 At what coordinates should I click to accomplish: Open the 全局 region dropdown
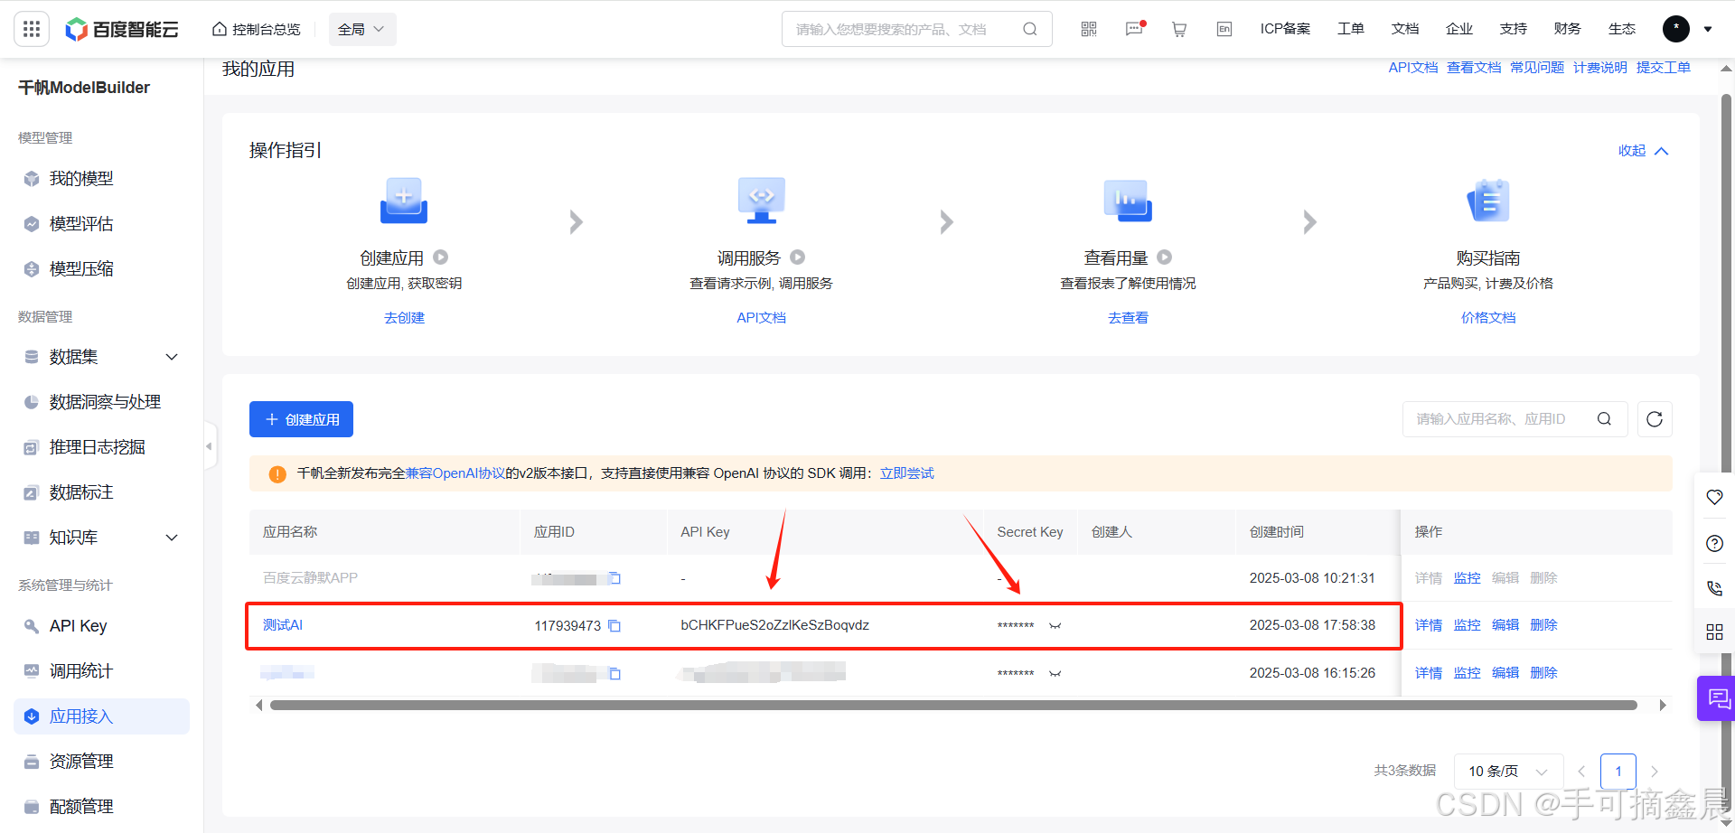361,29
